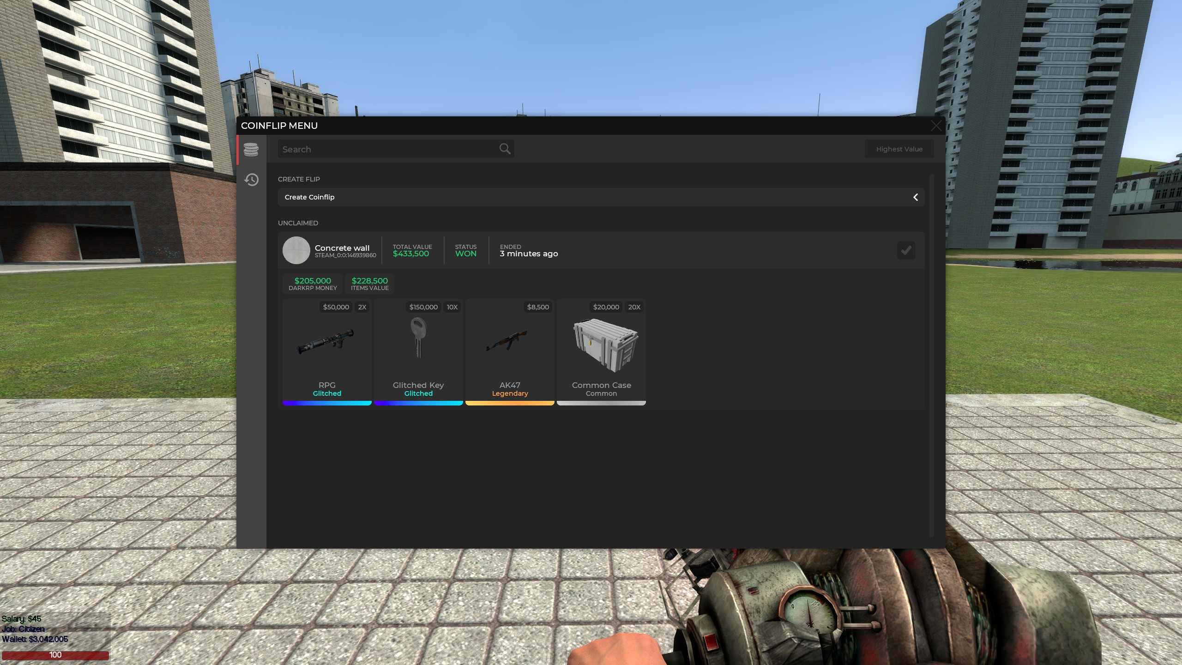Viewport: 1182px width, 665px height.
Task: Click the UNCLAIMED section heading
Action: tap(298, 223)
